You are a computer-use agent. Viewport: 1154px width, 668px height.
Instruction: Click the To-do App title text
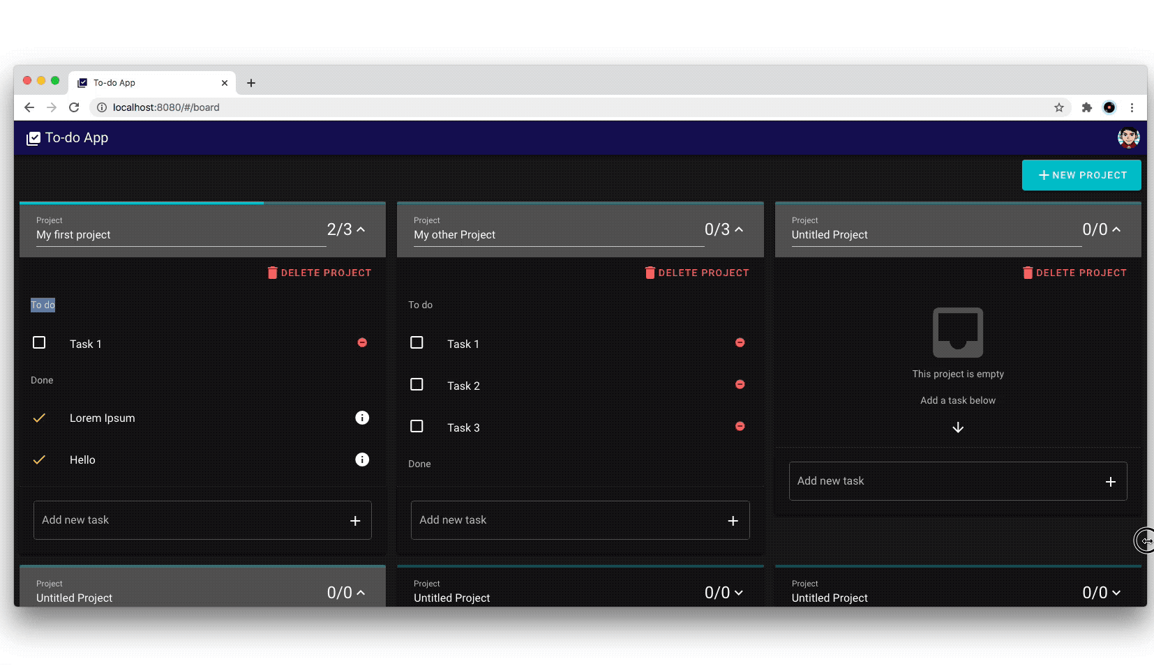click(77, 138)
